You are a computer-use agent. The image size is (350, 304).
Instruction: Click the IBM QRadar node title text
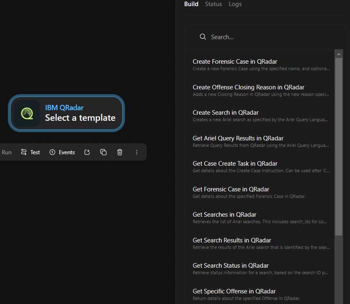coord(64,108)
